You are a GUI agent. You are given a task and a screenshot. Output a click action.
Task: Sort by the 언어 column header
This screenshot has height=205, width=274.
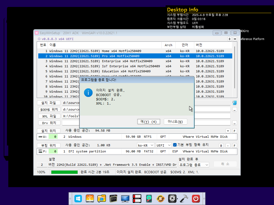coord(185,45)
